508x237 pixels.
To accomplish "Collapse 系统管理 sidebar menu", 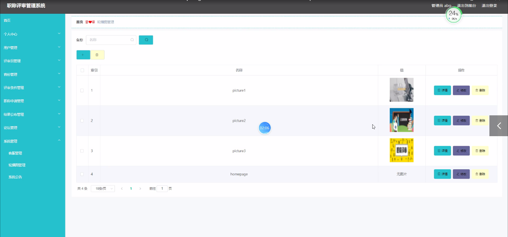I will (32, 141).
